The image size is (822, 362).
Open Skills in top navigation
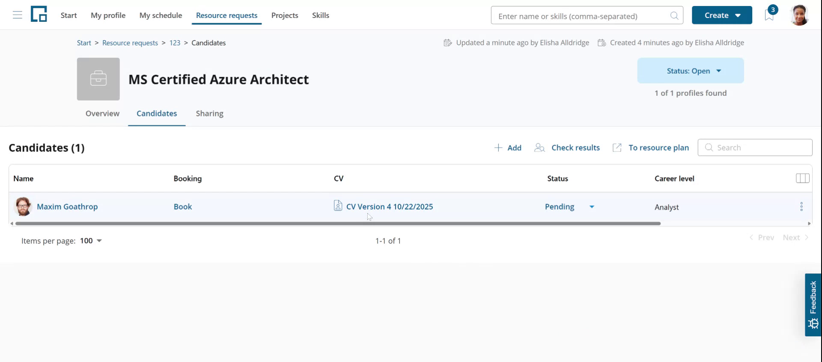coord(321,15)
